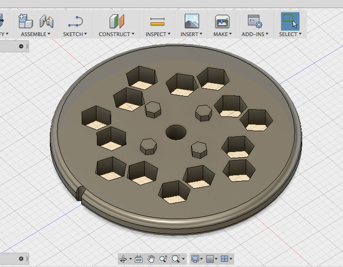This screenshot has width=343, height=267.
Task: Open the Display Settings monitor dropdown
Action: [196, 259]
